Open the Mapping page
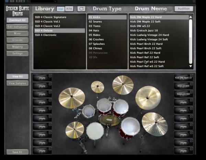This screenshot has height=160, width=206. pos(18,47)
